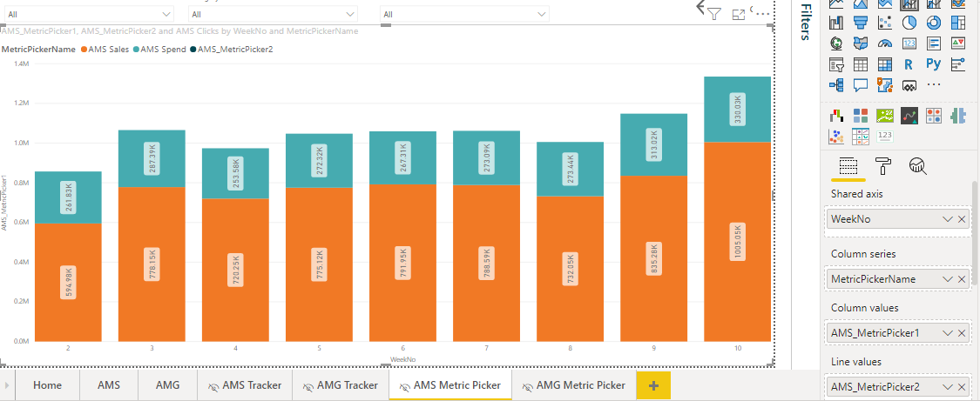Switch to the Analytics magnifier tab
980x401 pixels.
[918, 166]
